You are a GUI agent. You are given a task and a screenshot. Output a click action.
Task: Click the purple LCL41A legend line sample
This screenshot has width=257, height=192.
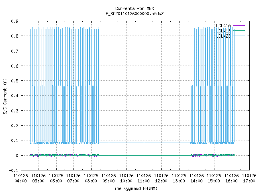pos(239,26)
